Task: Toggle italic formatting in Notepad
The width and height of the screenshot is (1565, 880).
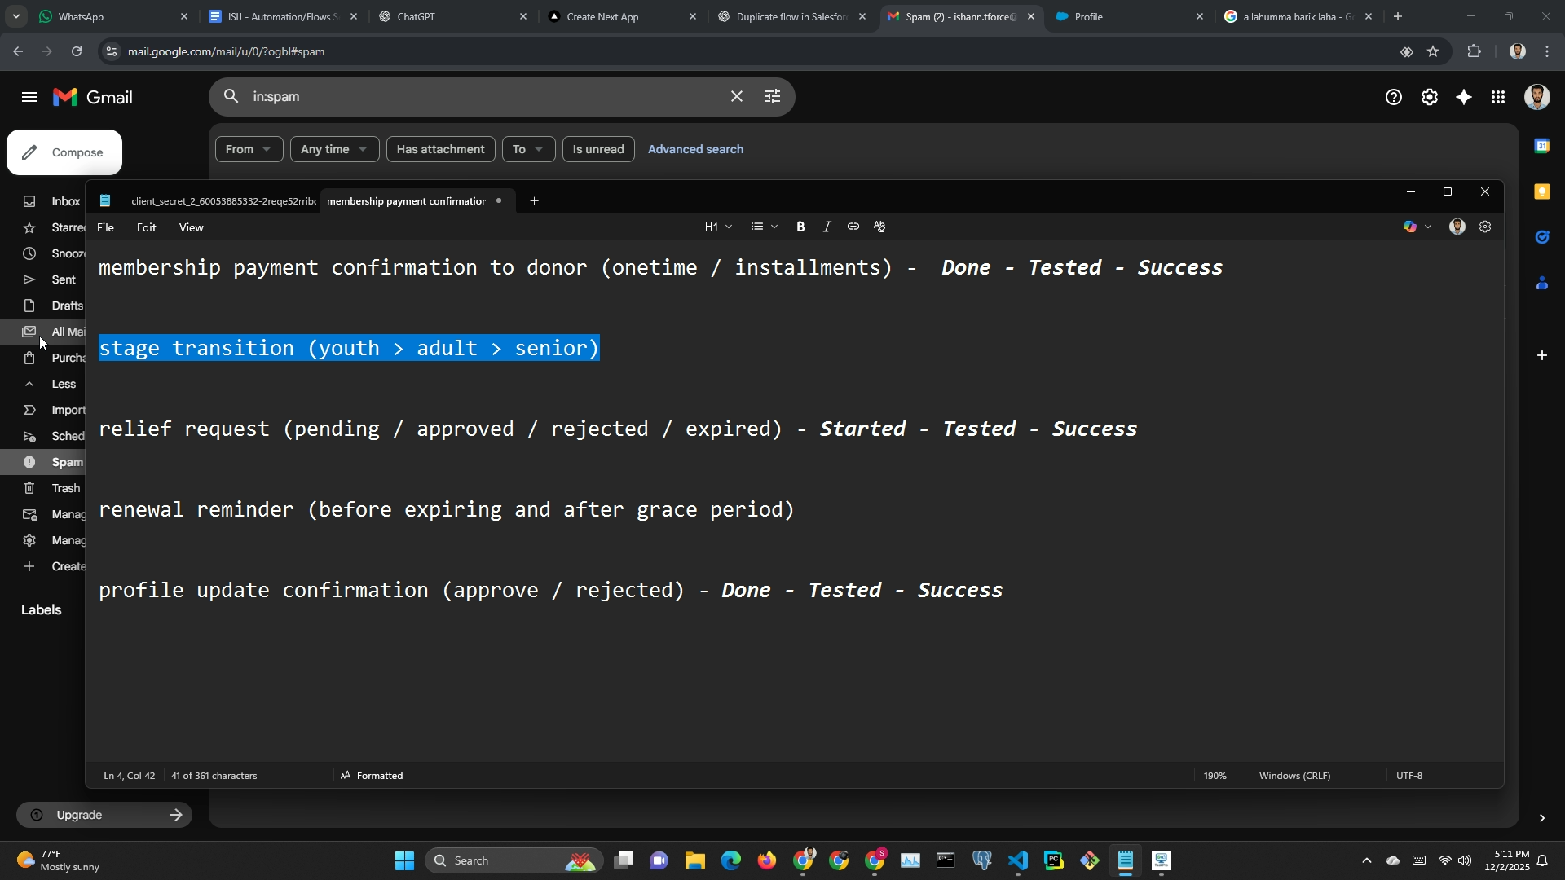Action: coord(827,227)
